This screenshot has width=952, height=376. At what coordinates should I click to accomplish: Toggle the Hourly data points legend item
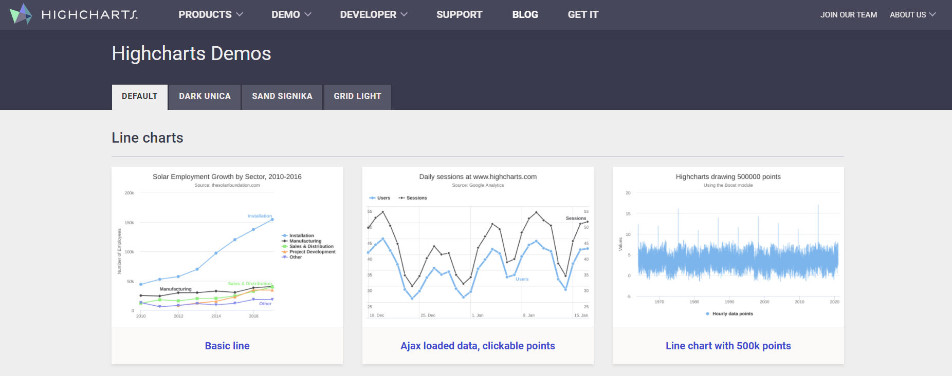tap(729, 313)
